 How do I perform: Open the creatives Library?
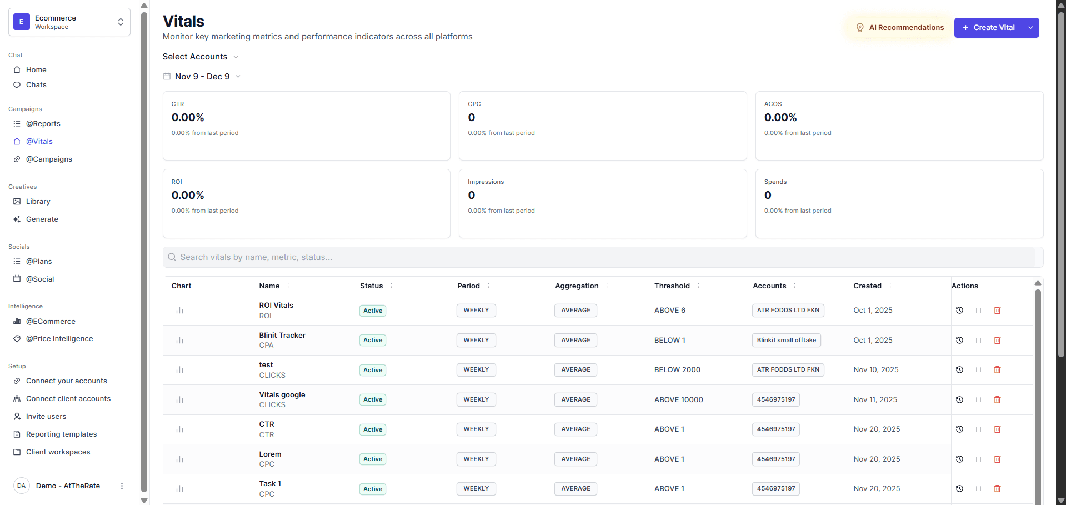click(69, 202)
